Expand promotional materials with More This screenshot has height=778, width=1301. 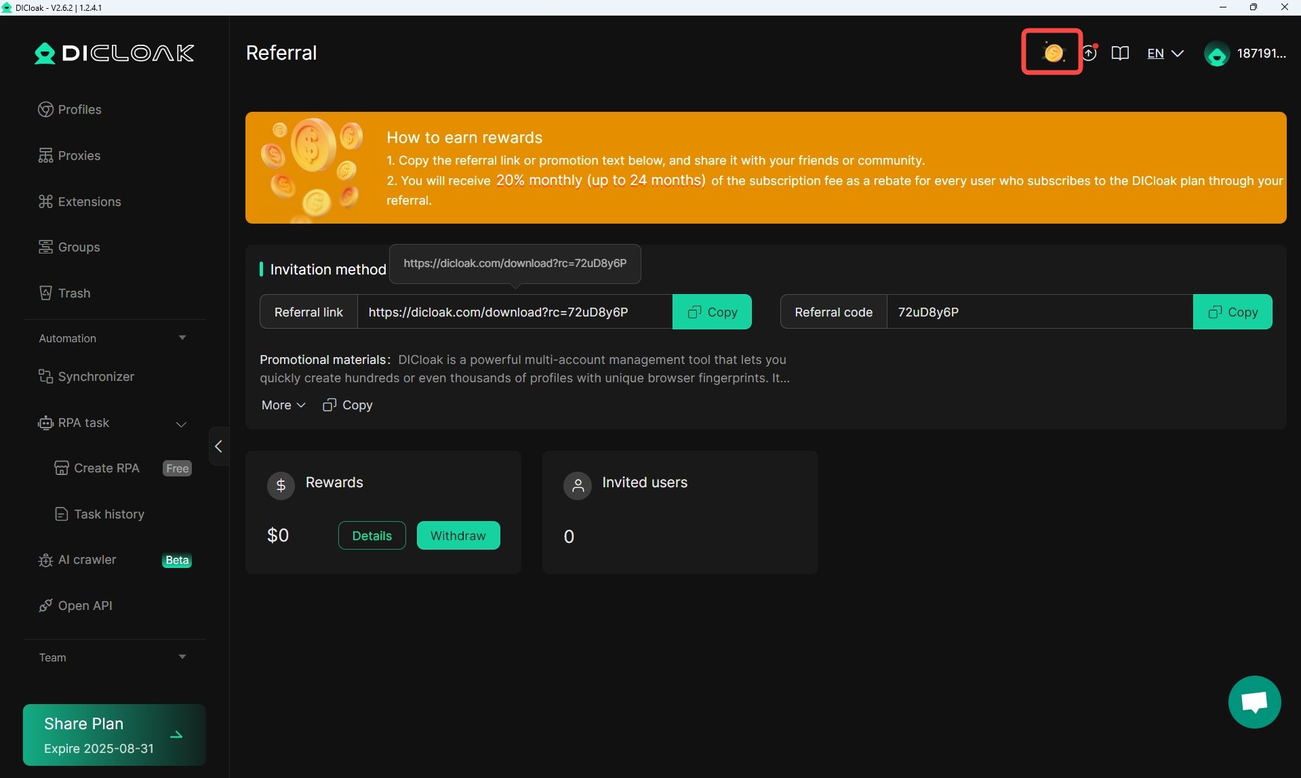click(x=283, y=405)
